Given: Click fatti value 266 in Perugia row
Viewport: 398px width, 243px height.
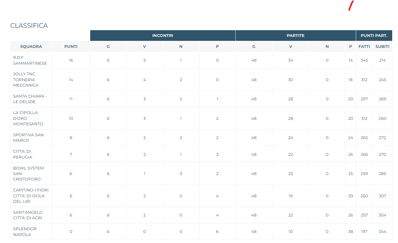Looking at the screenshot, I should click(x=364, y=155).
